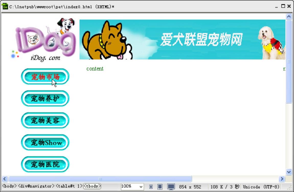Click the vertical scrollbar down arrow

point(289,172)
